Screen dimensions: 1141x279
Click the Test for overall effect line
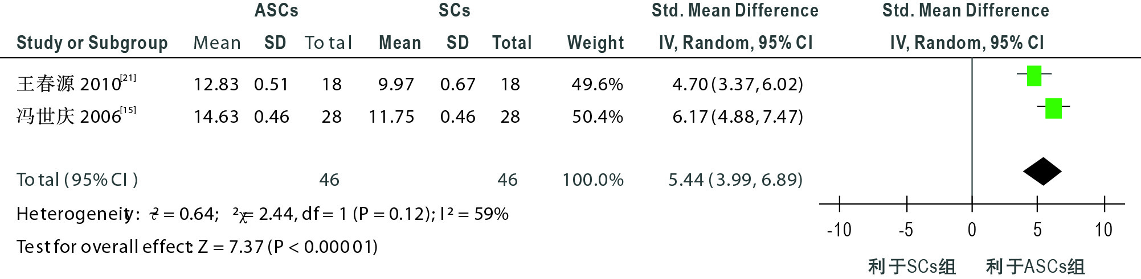197,247
